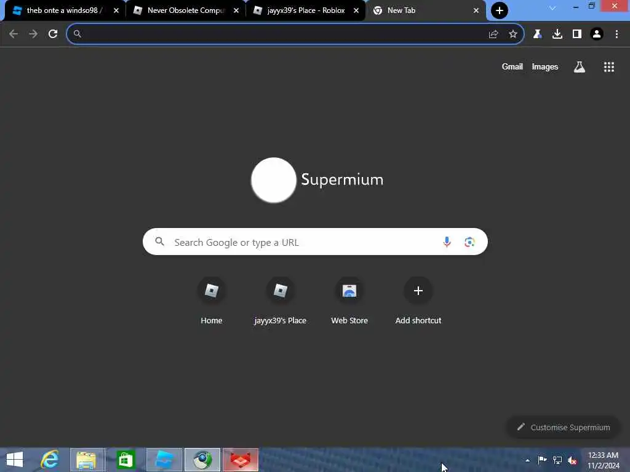Close the New Tab tab
The height and width of the screenshot is (472, 630).
point(476,10)
